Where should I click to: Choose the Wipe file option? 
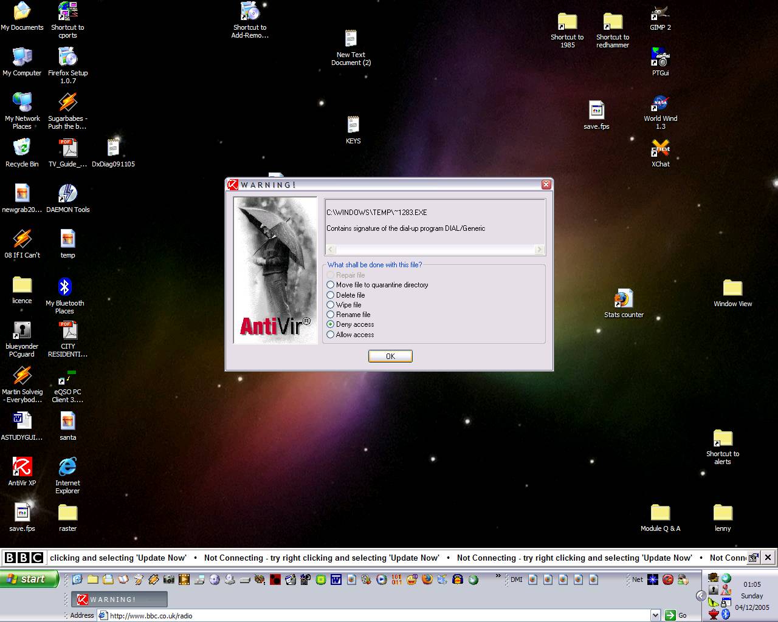click(x=344, y=305)
